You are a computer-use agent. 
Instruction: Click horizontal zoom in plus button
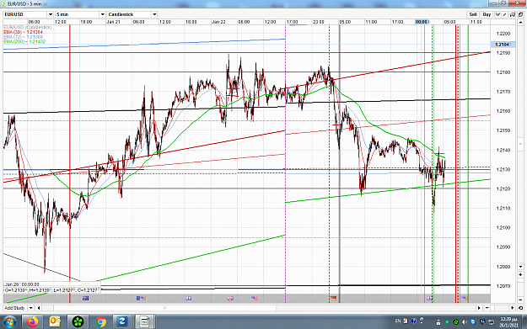pyautogui.click(x=512, y=308)
